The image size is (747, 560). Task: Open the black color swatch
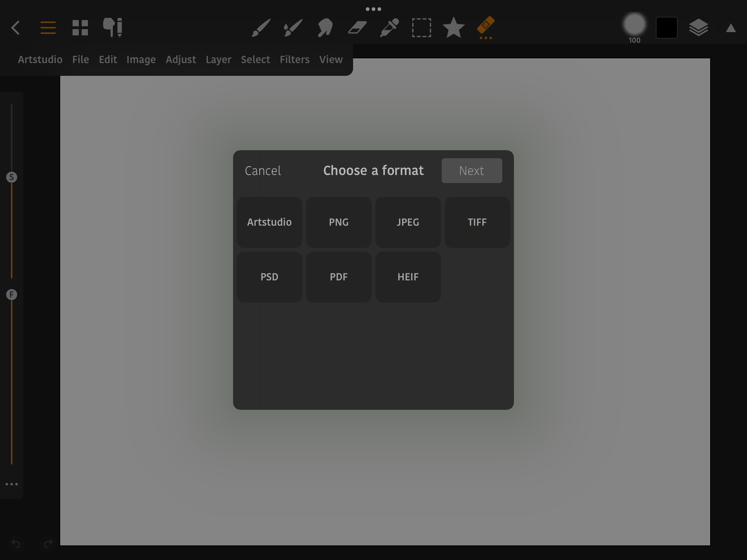666,28
